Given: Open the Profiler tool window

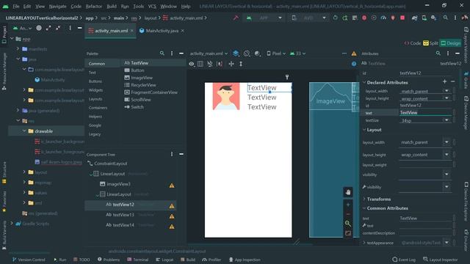Looking at the screenshot, I should [x=211, y=260].
